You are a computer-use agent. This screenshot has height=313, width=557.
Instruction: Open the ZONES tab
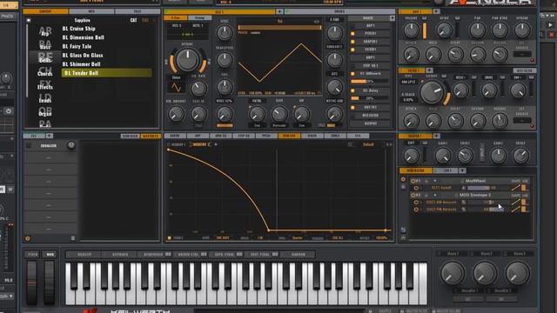[335, 136]
